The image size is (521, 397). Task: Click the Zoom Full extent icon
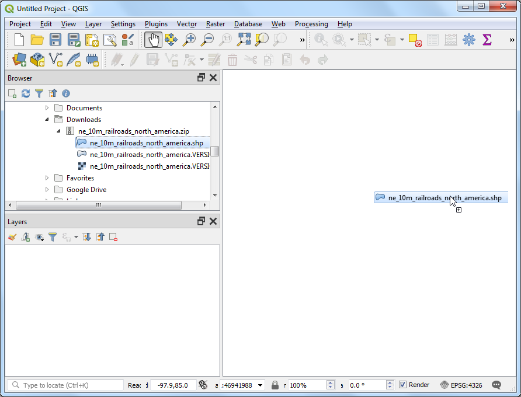coord(244,40)
